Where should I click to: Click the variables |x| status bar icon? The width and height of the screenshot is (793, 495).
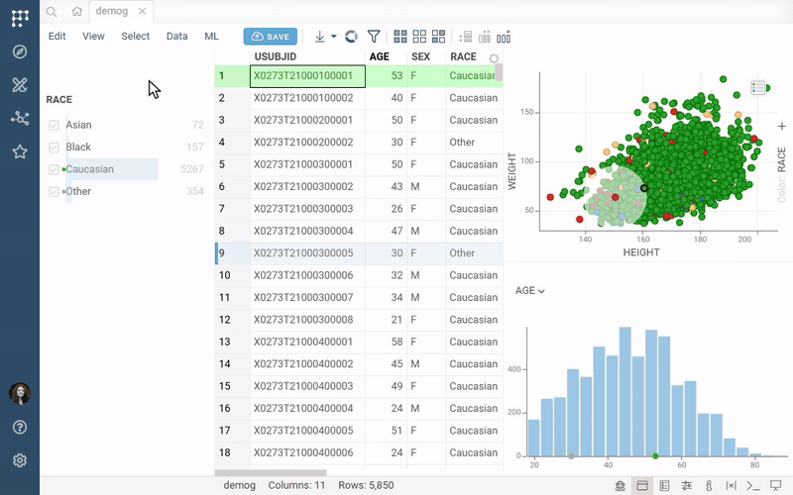(x=731, y=486)
